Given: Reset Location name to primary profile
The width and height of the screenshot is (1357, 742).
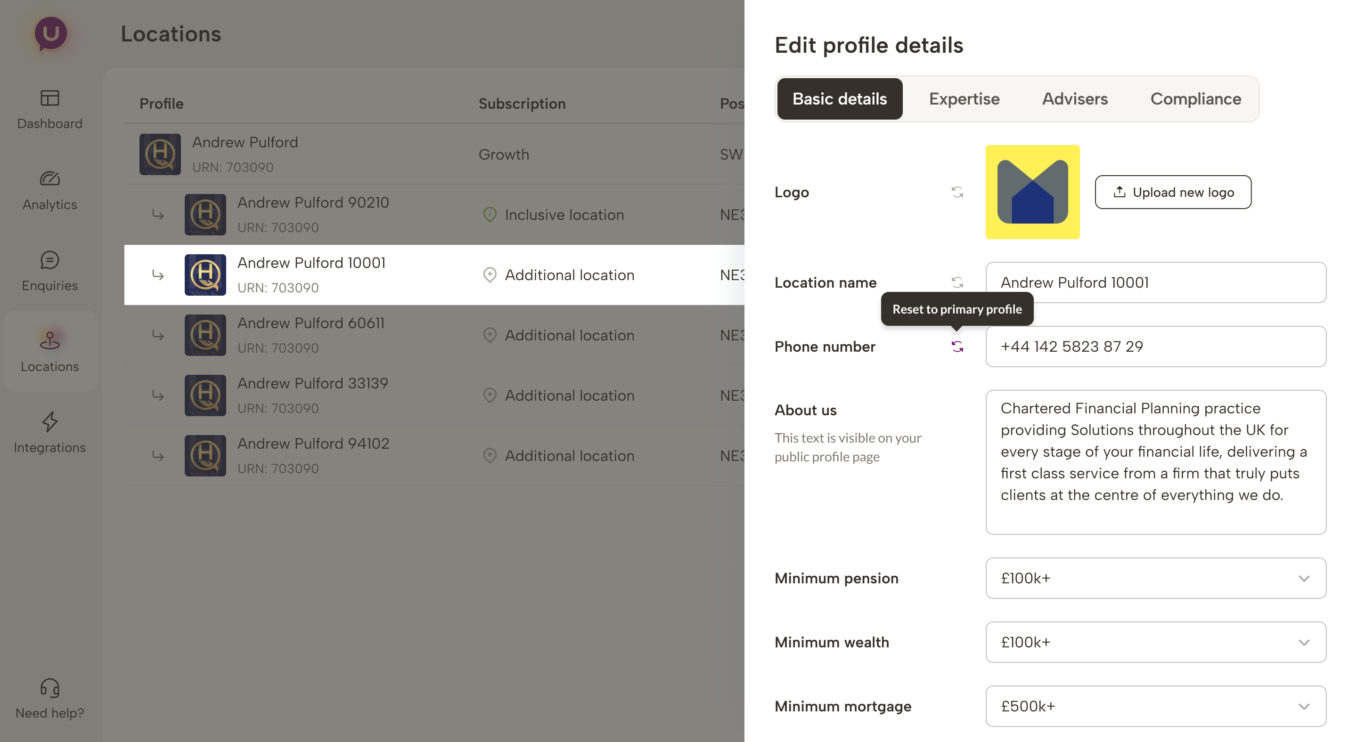Looking at the screenshot, I should pos(957,282).
